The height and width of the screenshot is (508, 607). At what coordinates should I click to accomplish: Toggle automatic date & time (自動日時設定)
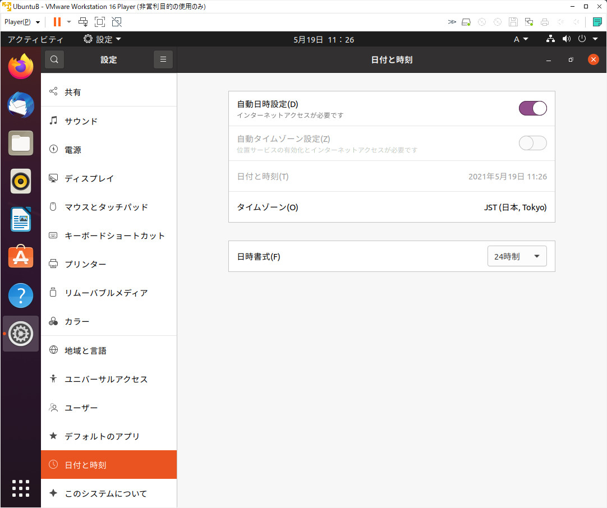point(533,108)
